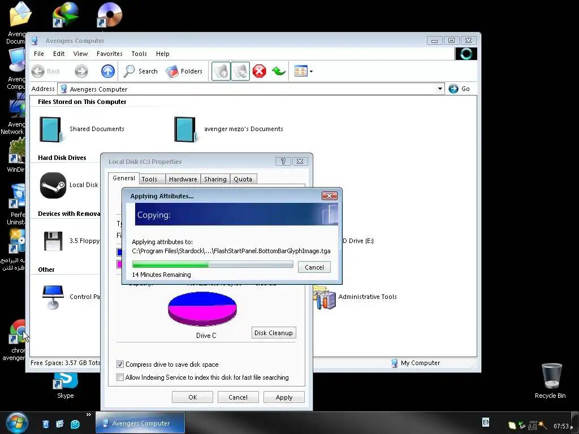
Task: Toggle the Folders pane button
Action: tap(184, 71)
